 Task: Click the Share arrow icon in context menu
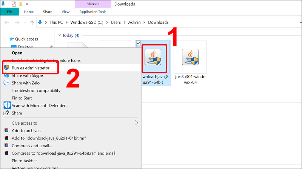(6, 113)
